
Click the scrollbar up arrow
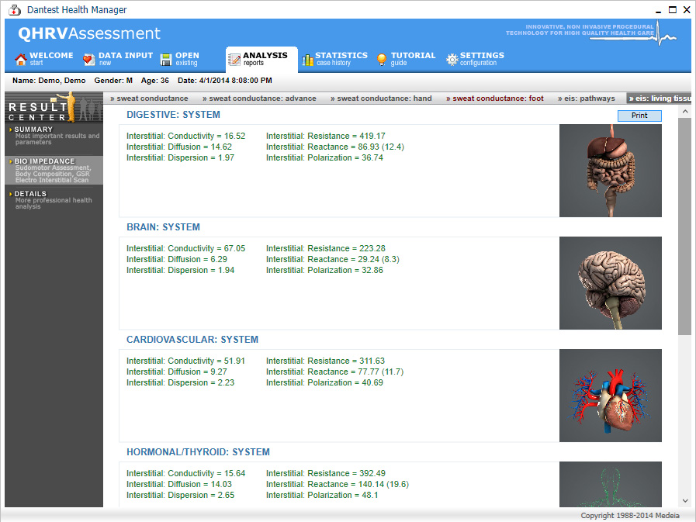coord(685,112)
